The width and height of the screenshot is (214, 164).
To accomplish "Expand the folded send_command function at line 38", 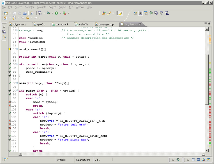I will pyautogui.click(x=17, y=49).
